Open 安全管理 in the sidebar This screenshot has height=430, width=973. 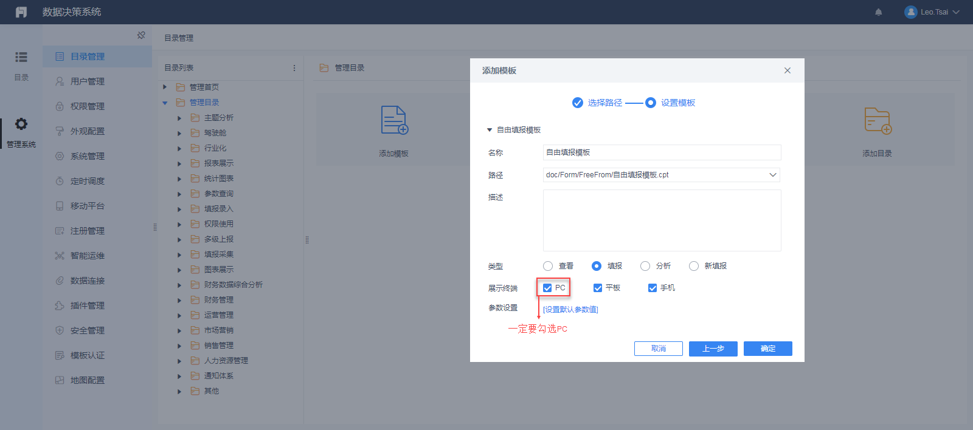97,330
